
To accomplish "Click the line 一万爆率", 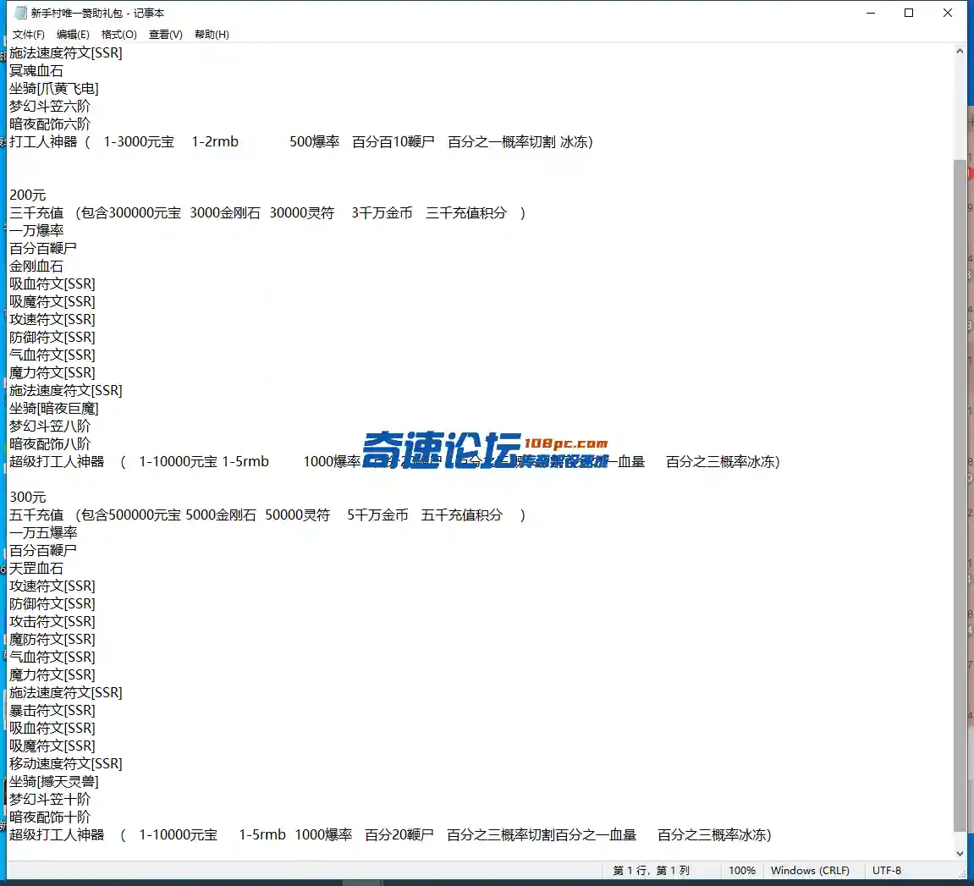I will [36, 230].
